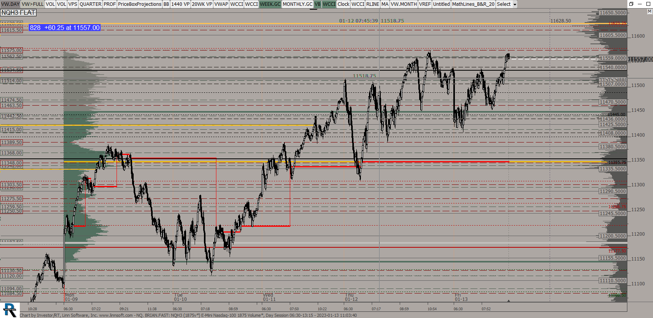
Task: Click the current price 11557.00 scale label
Action: pyautogui.click(x=640, y=59)
